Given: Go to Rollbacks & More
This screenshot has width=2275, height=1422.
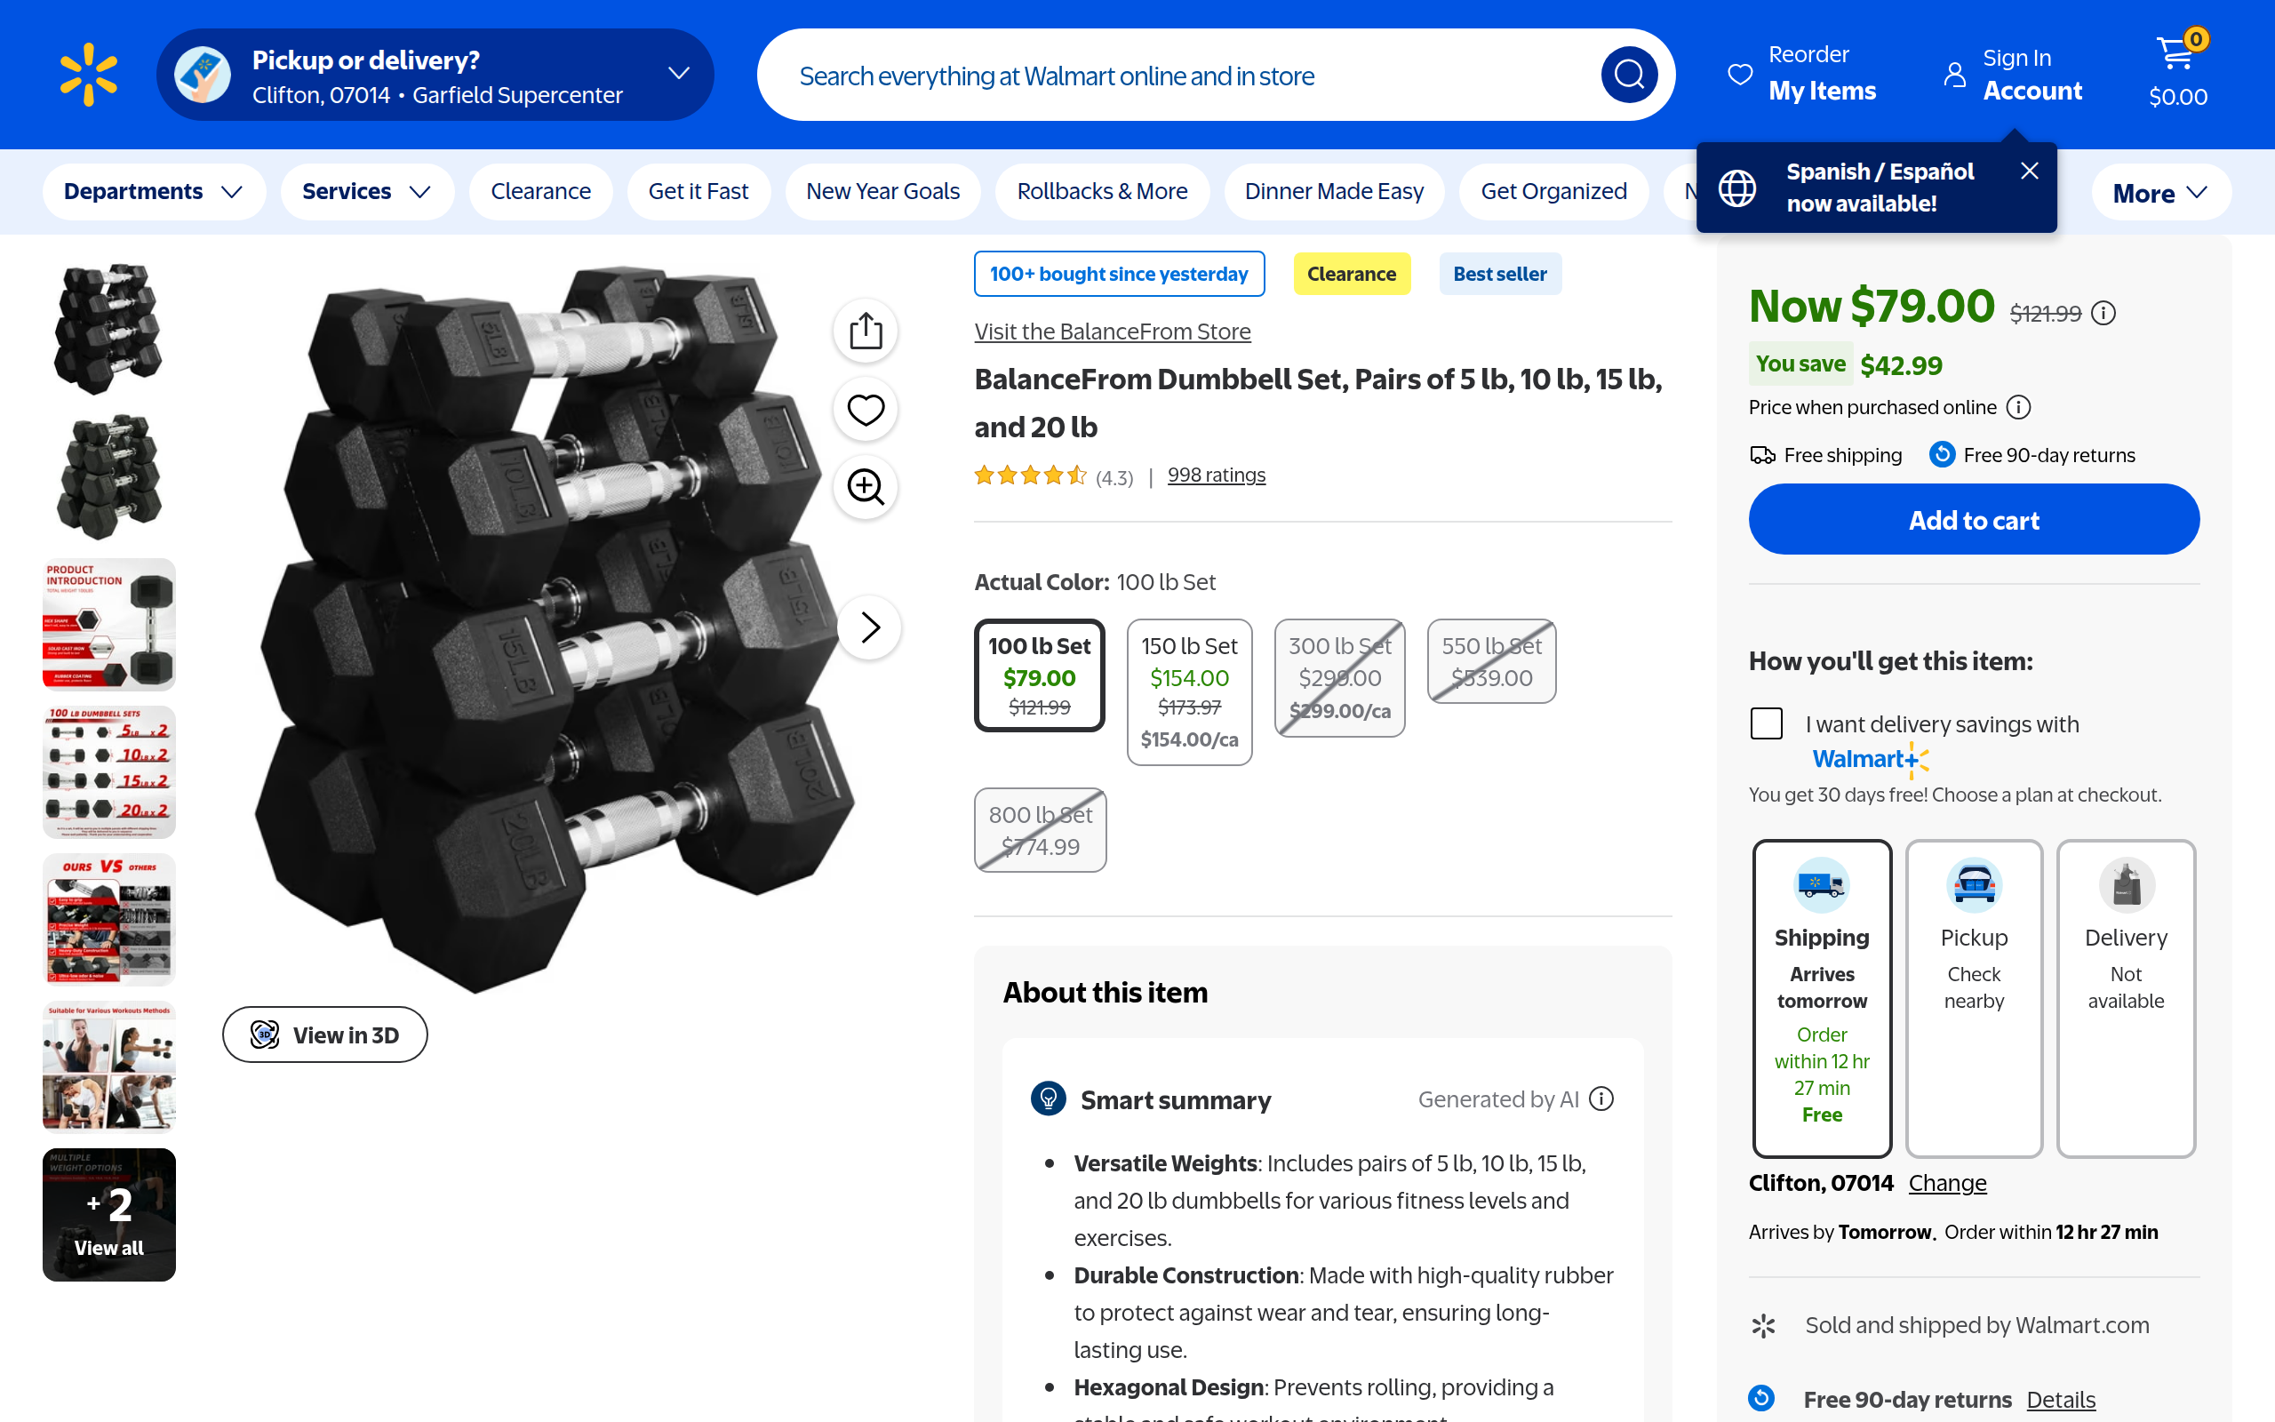Looking at the screenshot, I should click(x=1102, y=192).
